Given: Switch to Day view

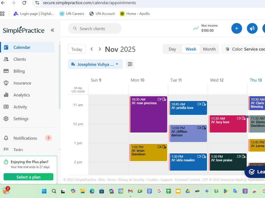Looking at the screenshot, I should point(172,49).
